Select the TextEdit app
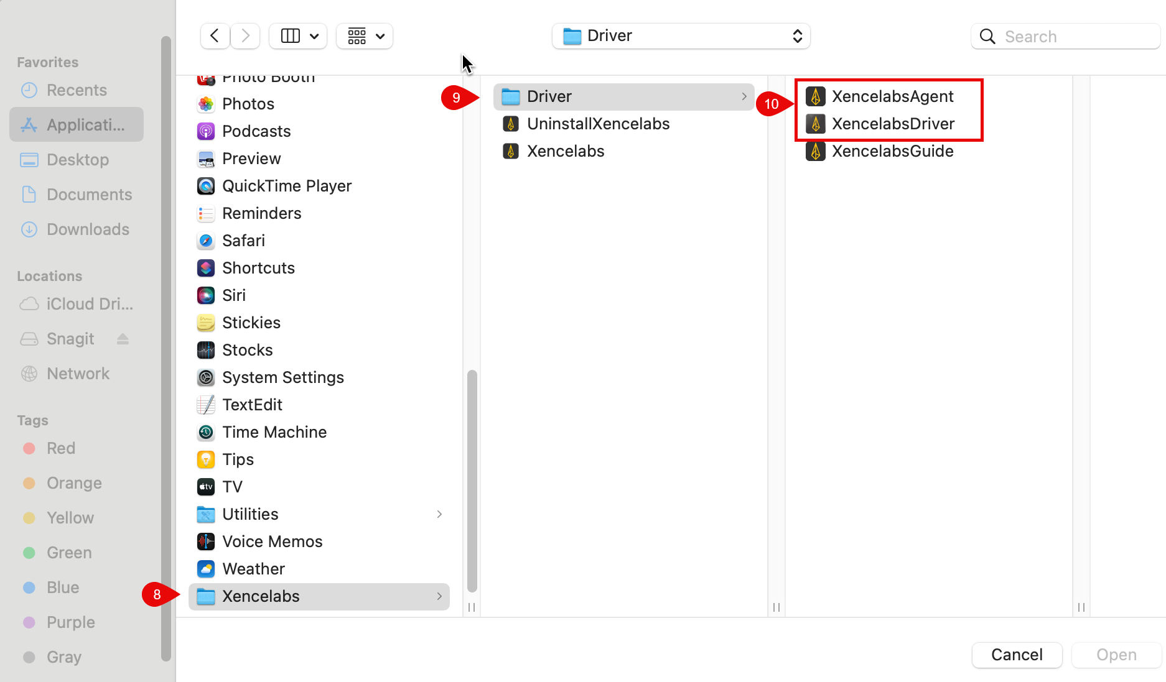The image size is (1166, 682). click(x=319, y=405)
